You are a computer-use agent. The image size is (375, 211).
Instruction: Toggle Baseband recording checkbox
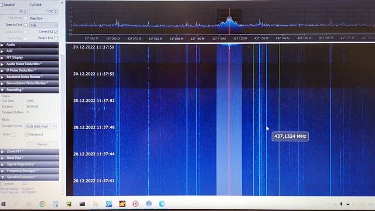pyautogui.click(x=26, y=134)
